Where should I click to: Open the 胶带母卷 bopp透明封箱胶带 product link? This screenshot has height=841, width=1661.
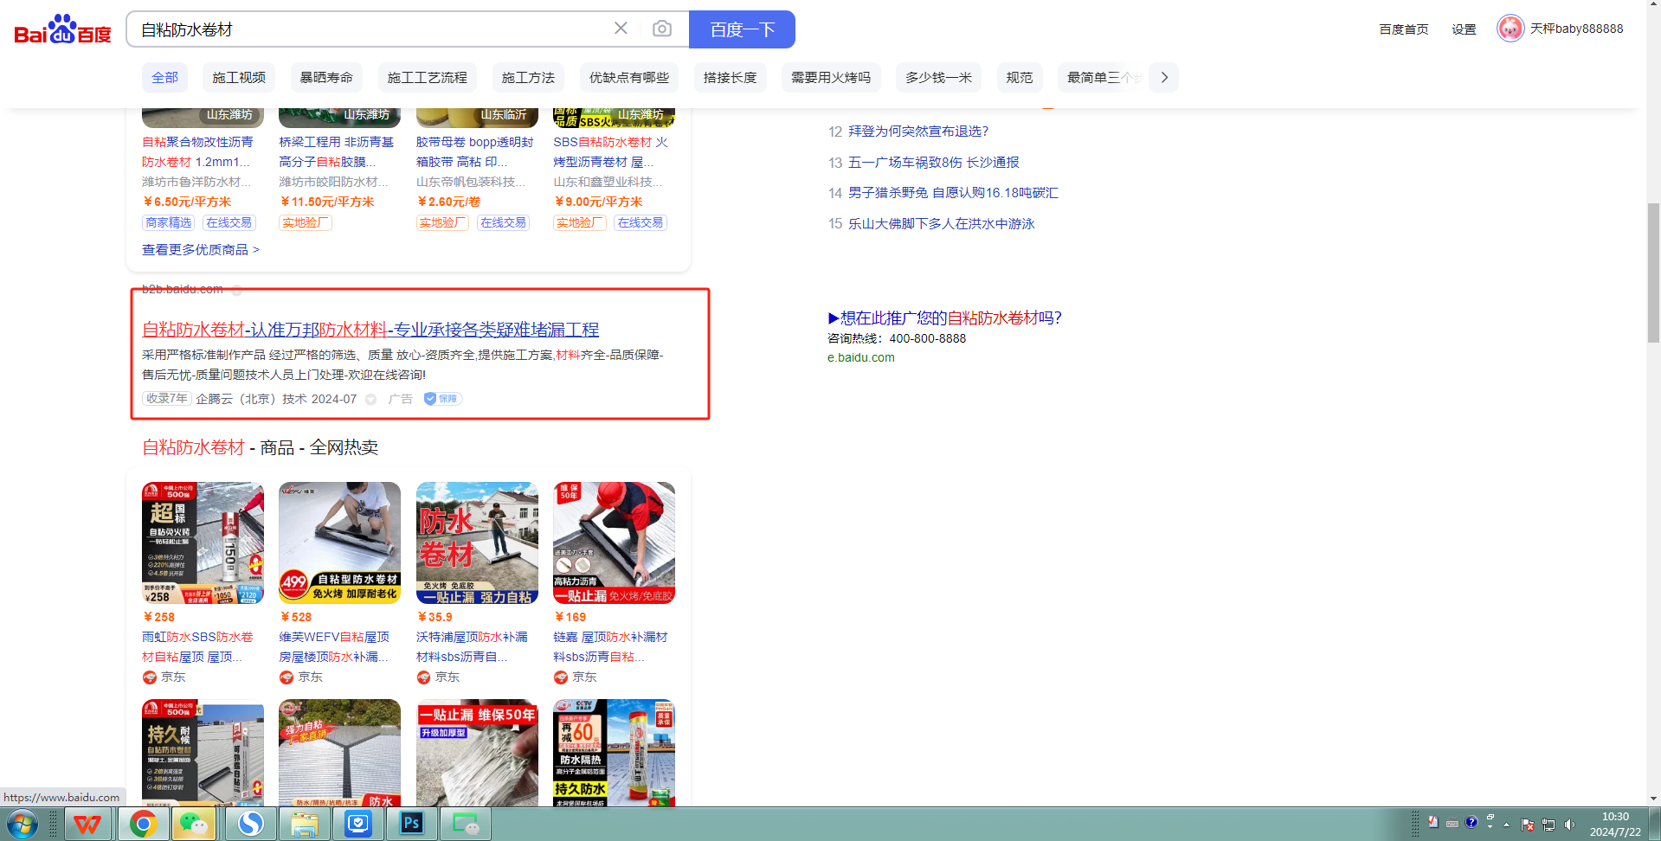tap(475, 151)
